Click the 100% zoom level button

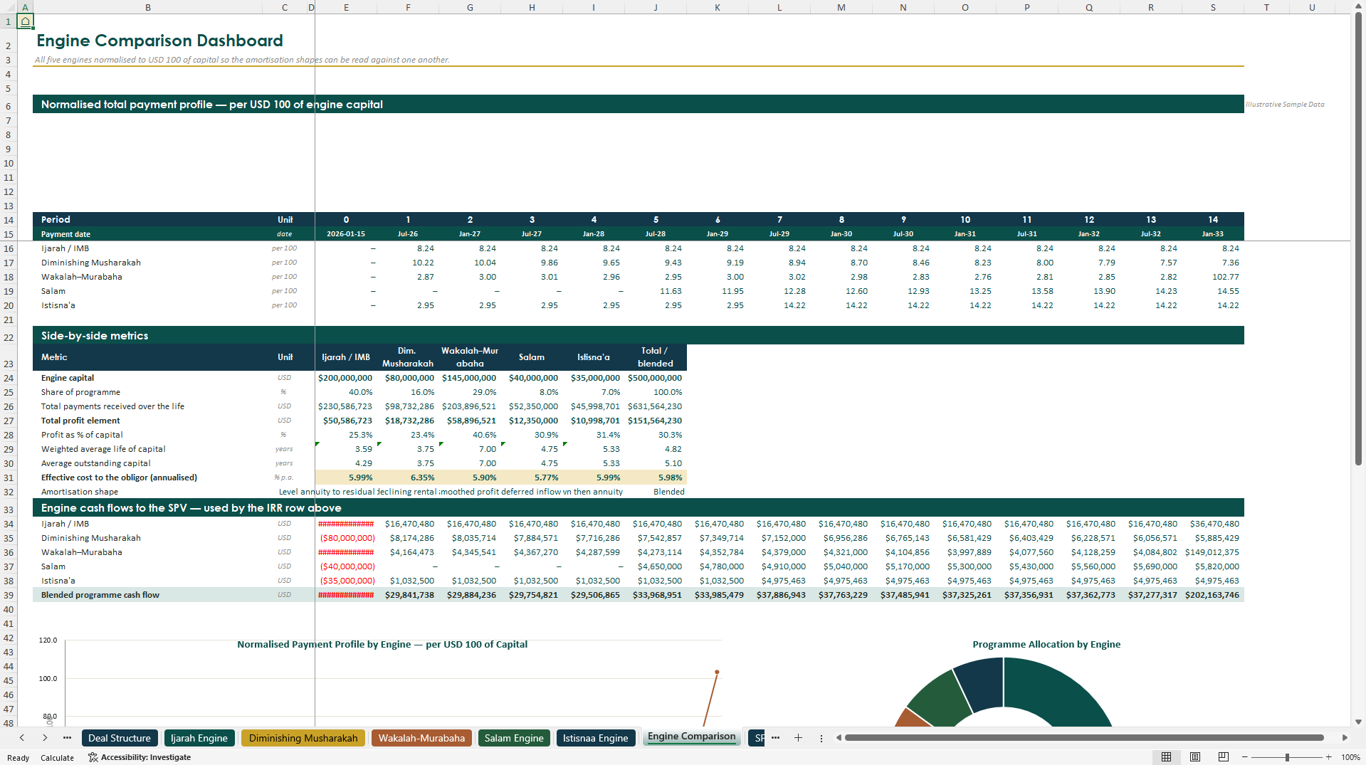1350,757
